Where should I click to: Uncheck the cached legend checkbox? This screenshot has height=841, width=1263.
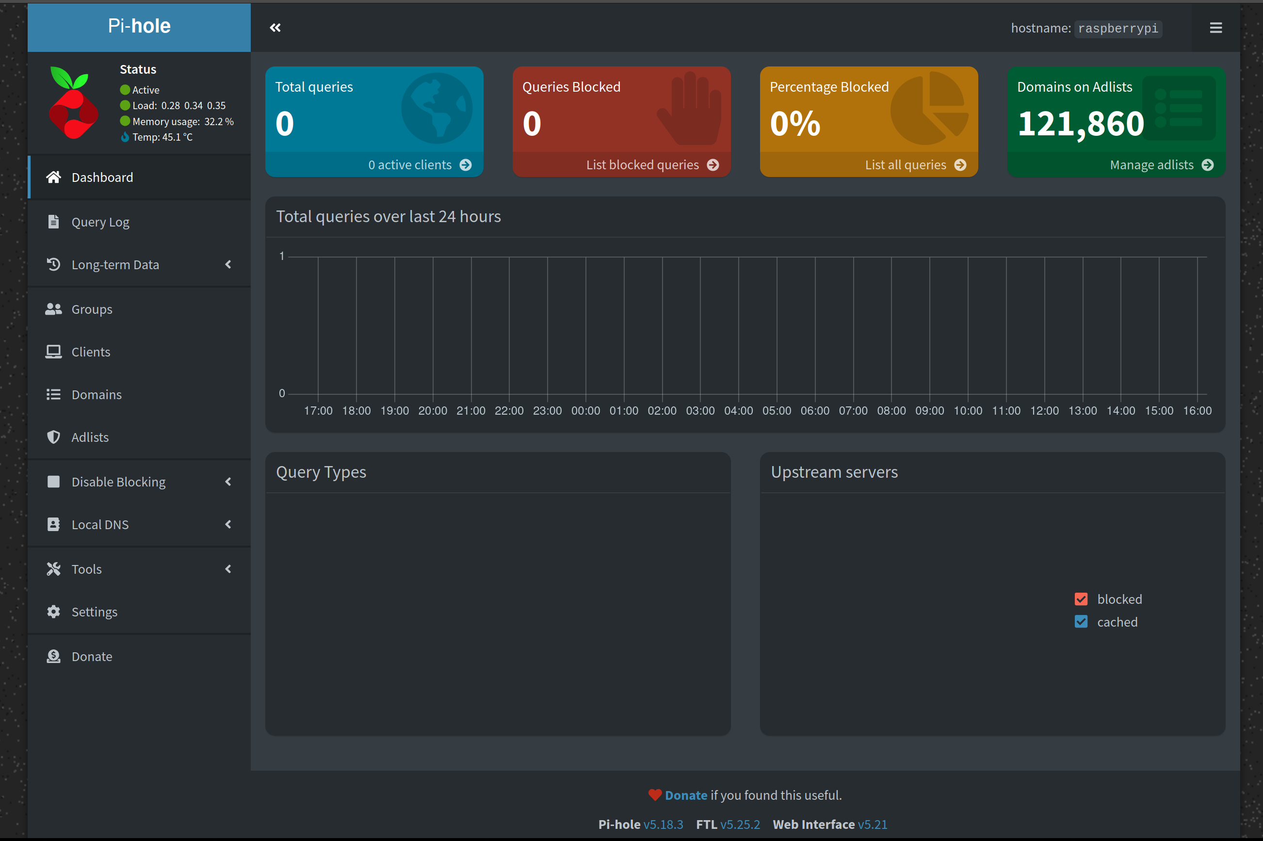(x=1081, y=622)
